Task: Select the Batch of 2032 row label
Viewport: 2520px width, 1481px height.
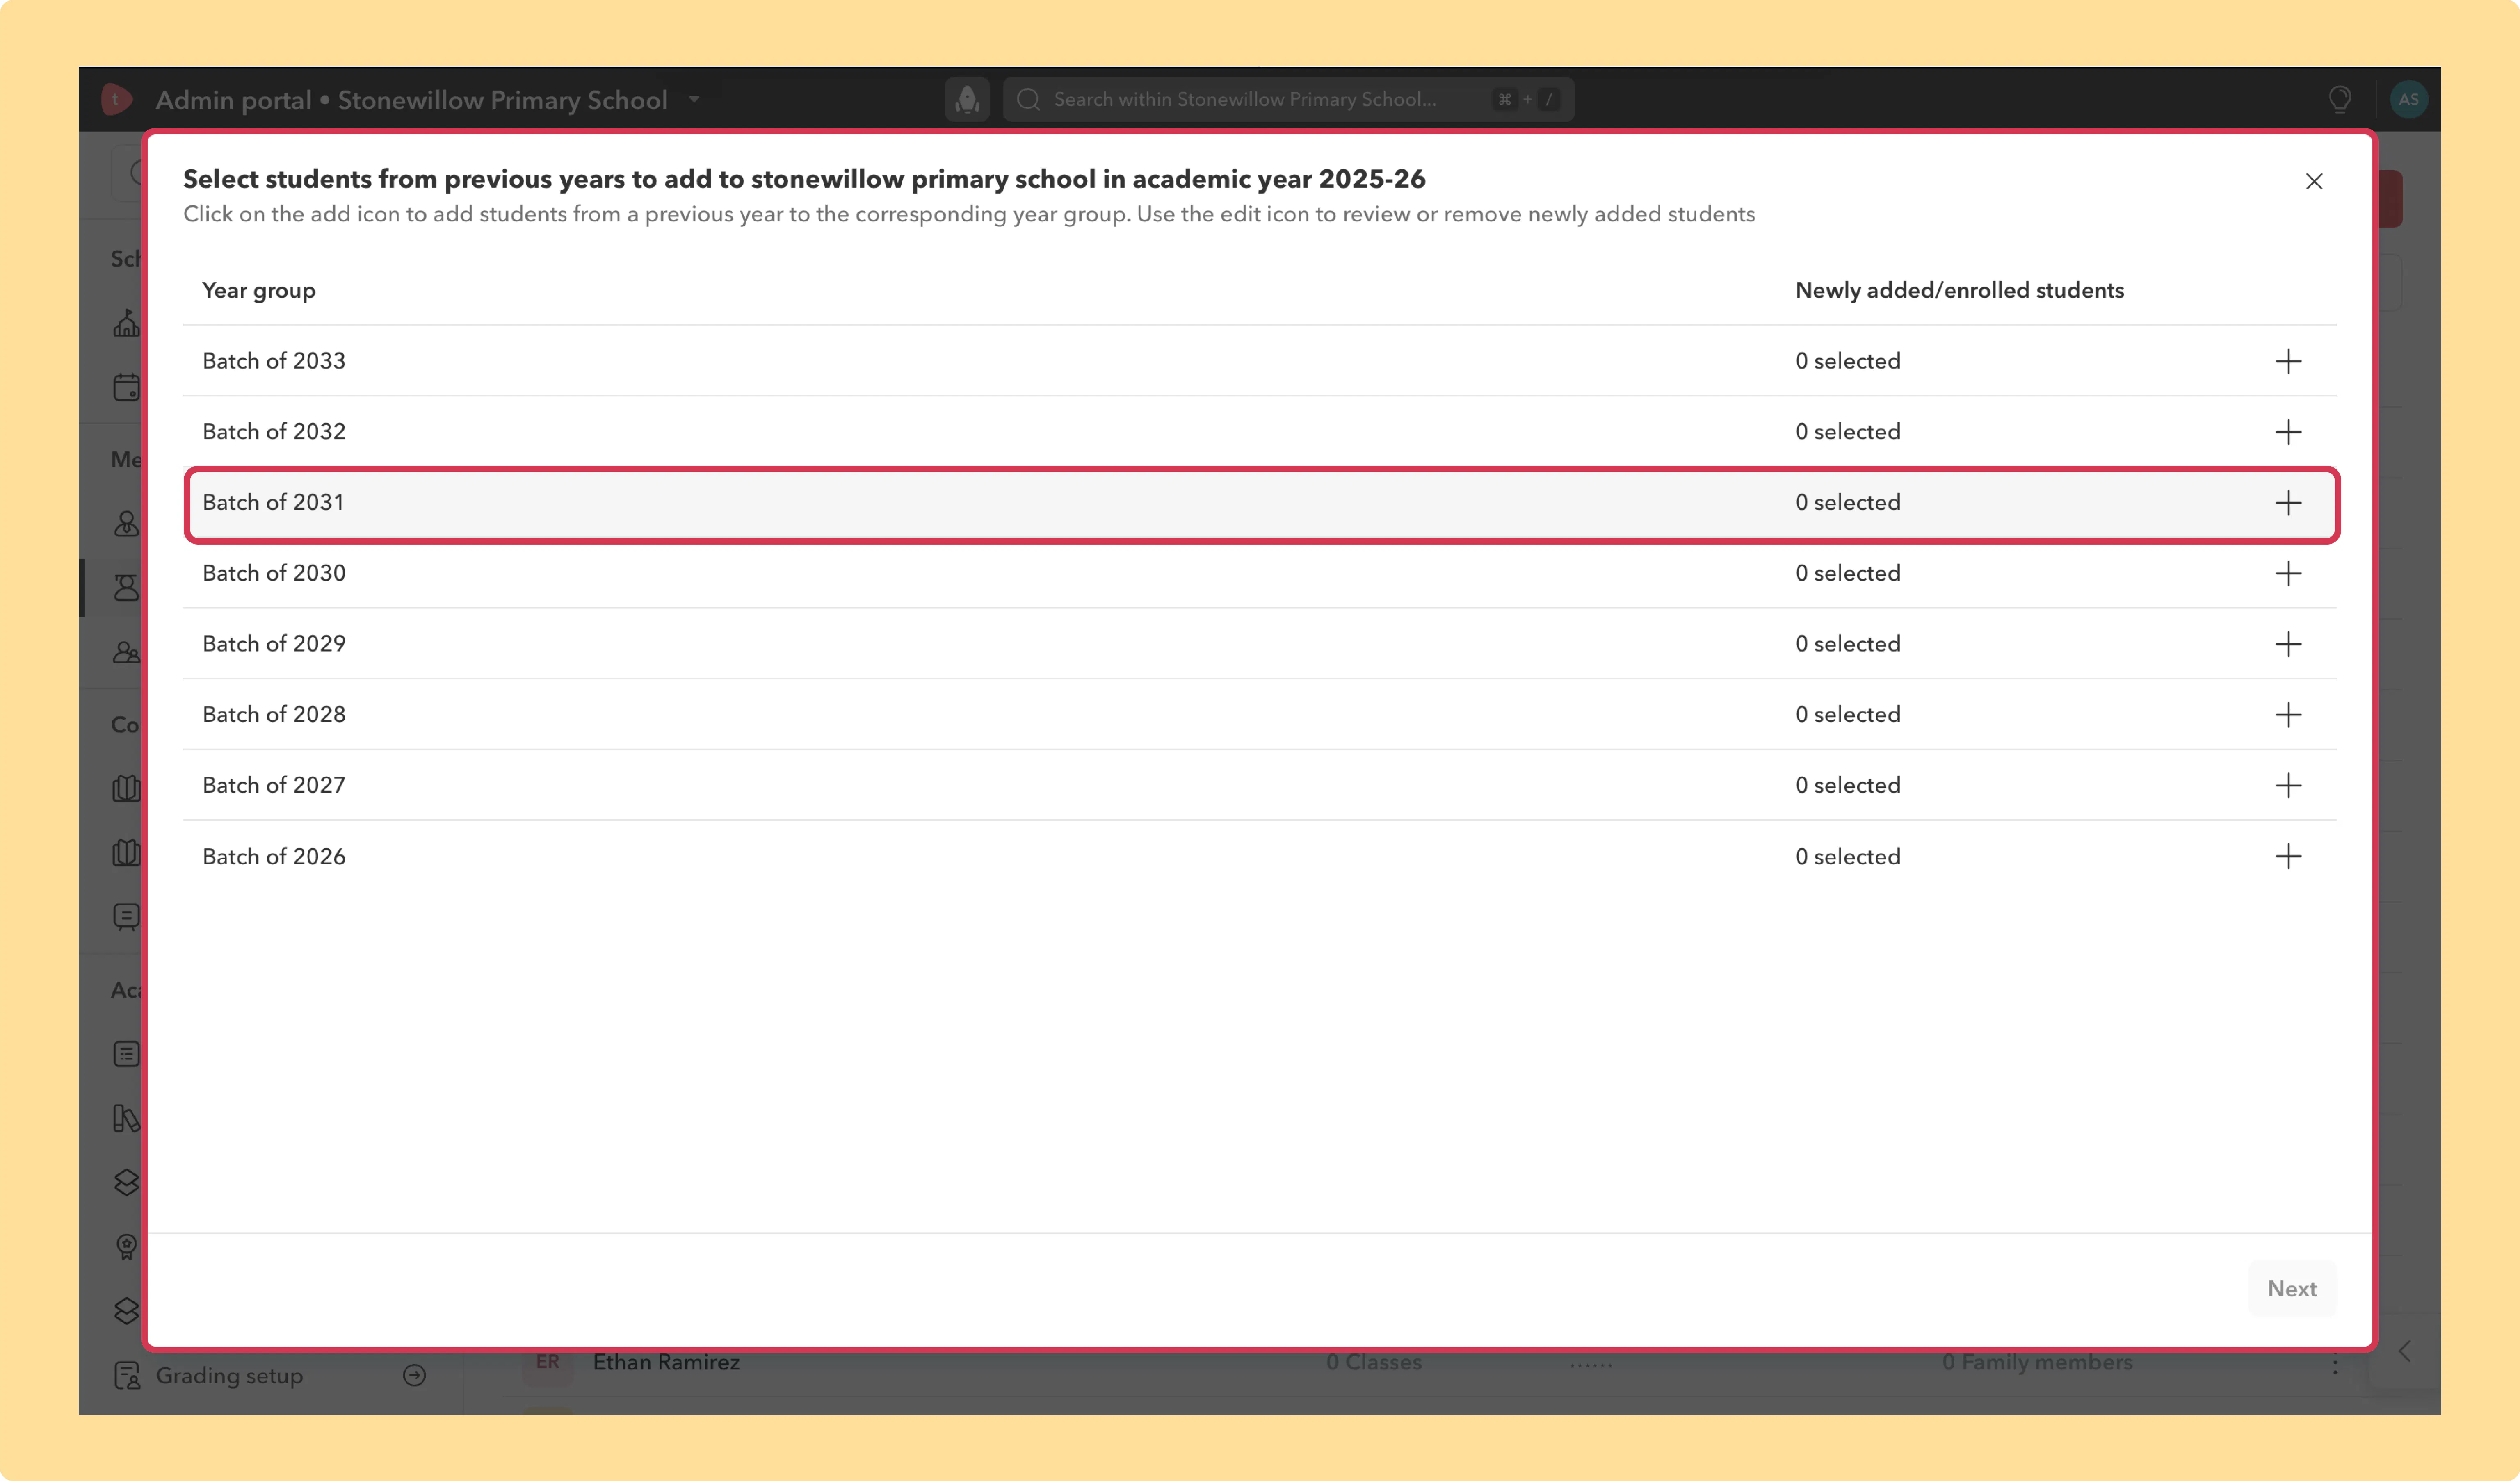Action: pyautogui.click(x=274, y=432)
